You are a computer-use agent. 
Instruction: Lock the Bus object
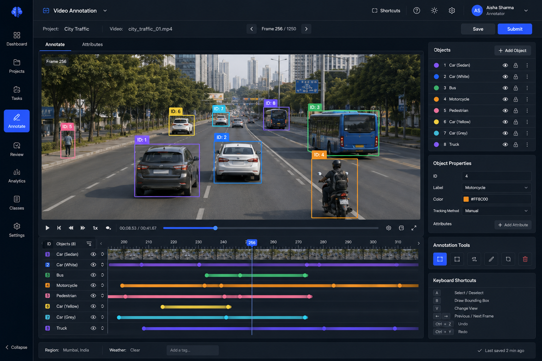coord(516,88)
